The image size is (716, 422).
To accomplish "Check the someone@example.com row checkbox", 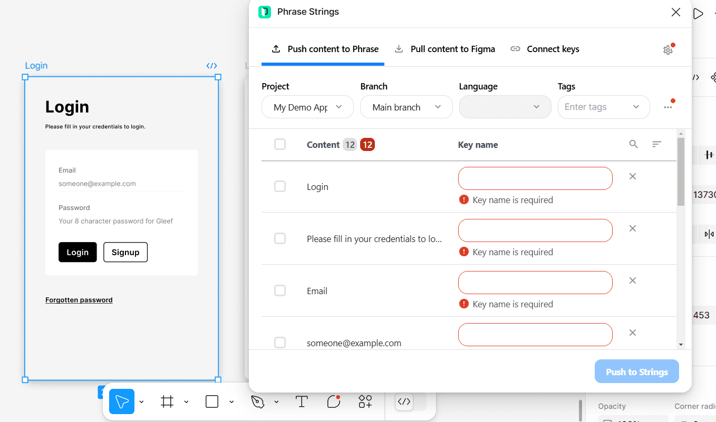I will tap(280, 343).
